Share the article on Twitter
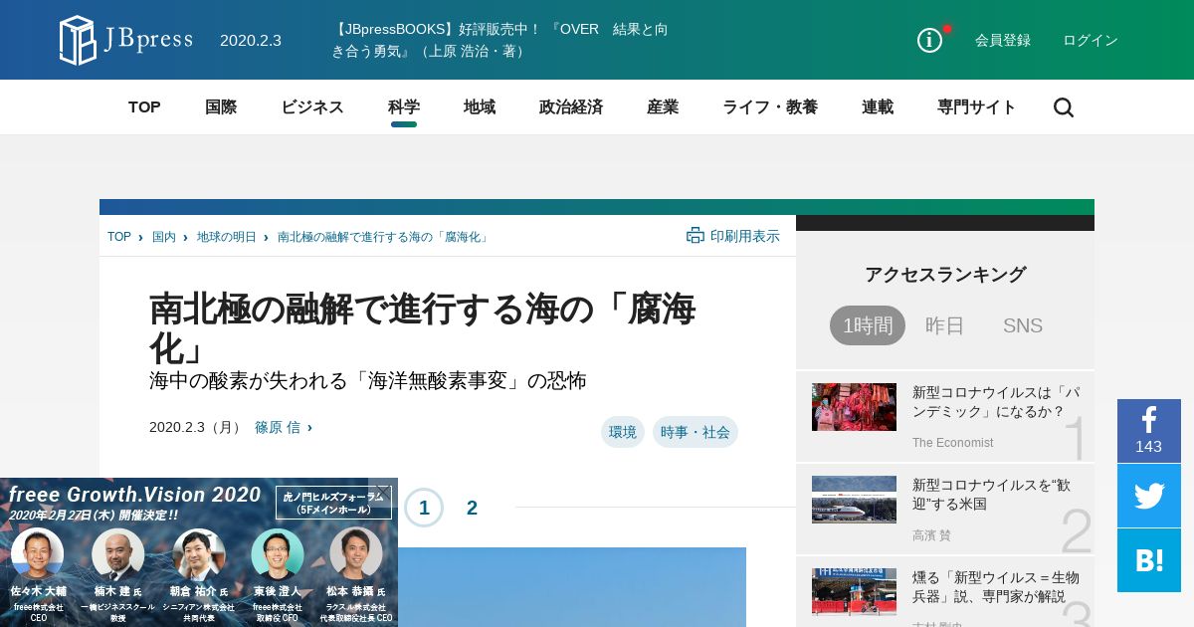 [1149, 496]
